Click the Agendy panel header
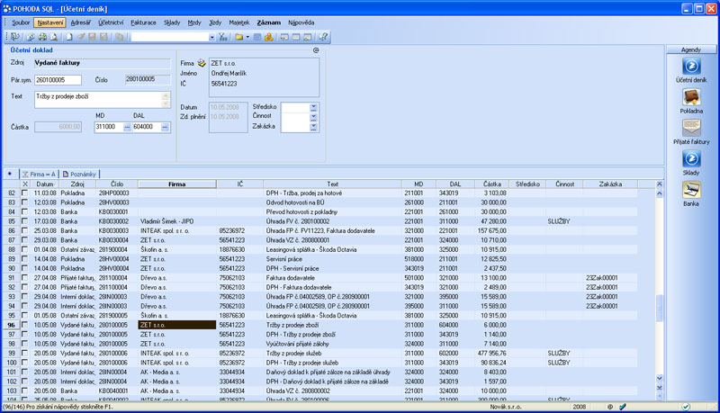The width and height of the screenshot is (720, 413). (691, 49)
